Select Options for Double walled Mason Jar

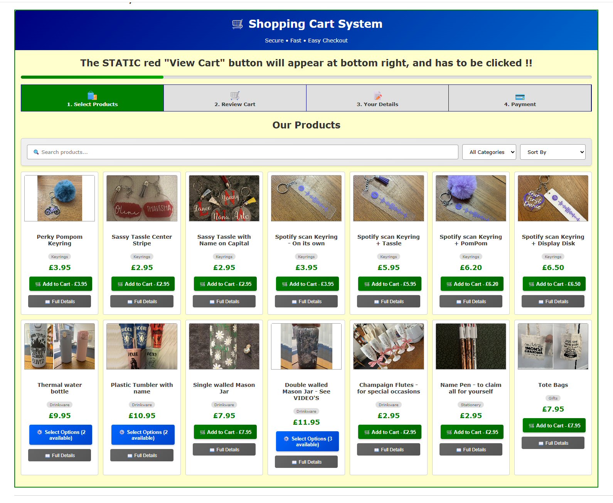pos(307,441)
